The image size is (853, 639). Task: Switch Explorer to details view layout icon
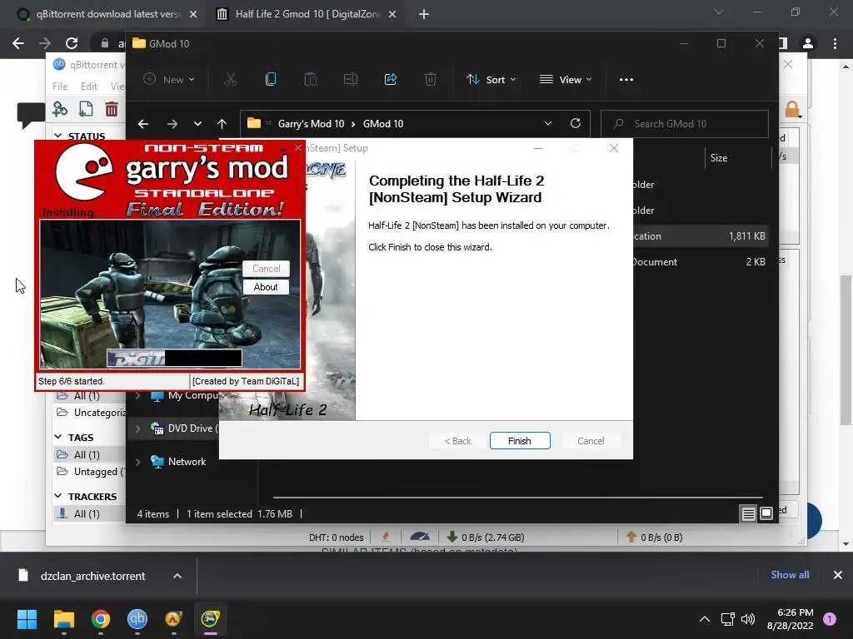(748, 513)
